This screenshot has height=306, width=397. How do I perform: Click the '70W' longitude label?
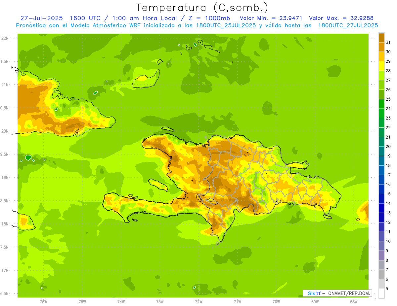pos(276,302)
